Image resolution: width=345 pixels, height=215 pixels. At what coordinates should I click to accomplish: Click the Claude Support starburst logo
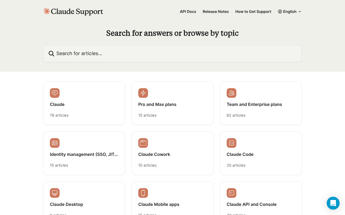(x=47, y=11)
